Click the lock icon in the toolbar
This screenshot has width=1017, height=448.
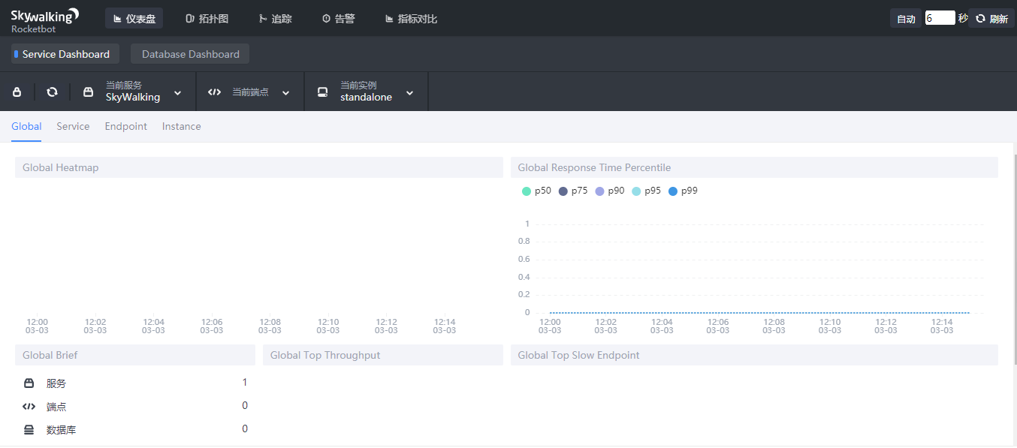tap(17, 92)
